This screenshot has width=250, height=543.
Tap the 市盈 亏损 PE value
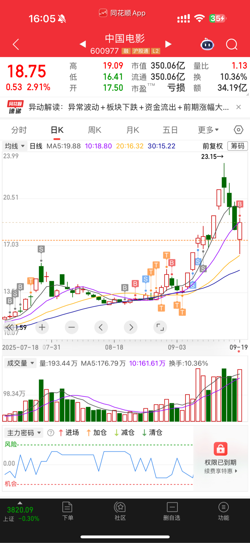176,88
